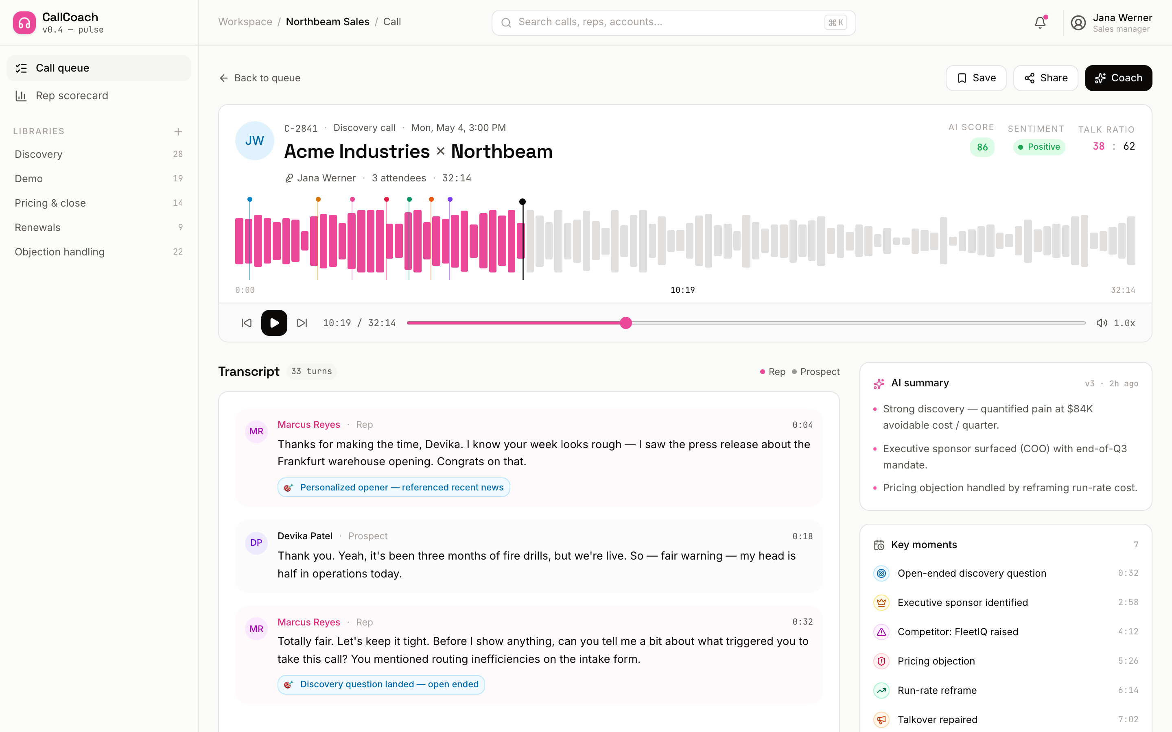
Task: Click the Rep scorecard chart icon
Action: pos(21,96)
